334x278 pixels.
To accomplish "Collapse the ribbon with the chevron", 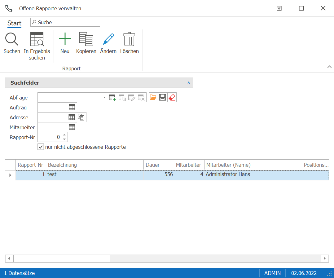I will (329, 67).
